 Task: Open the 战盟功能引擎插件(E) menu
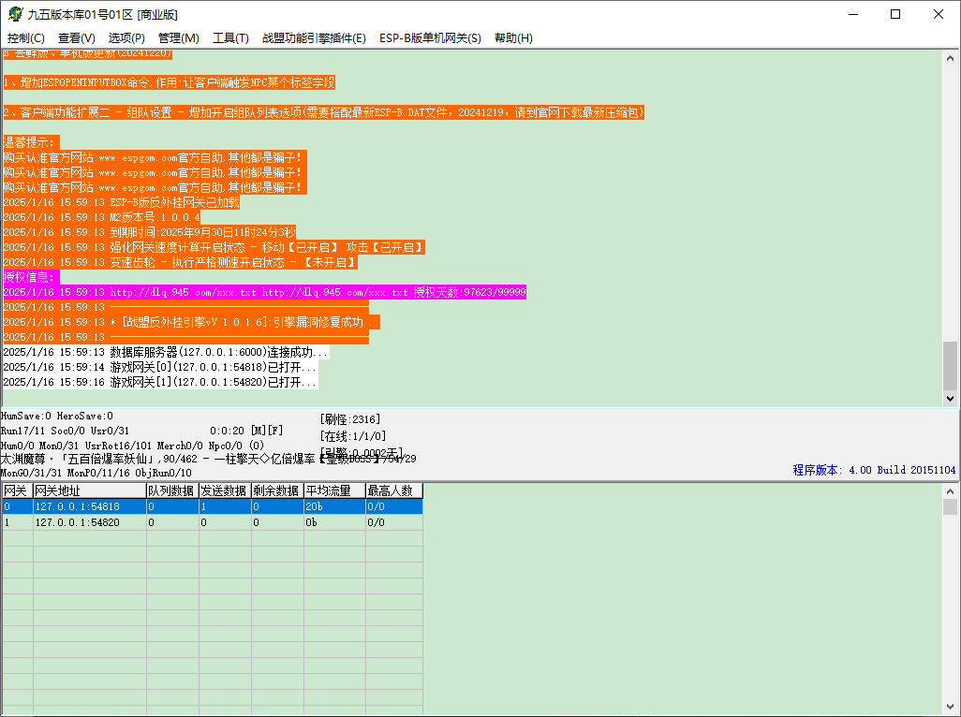coord(314,38)
